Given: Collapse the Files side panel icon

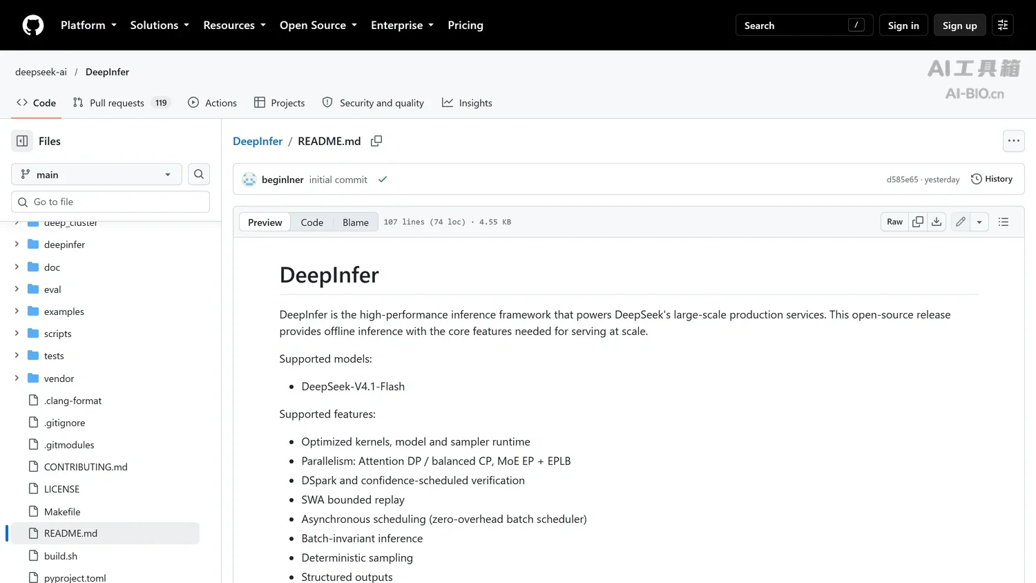Looking at the screenshot, I should 22,141.
